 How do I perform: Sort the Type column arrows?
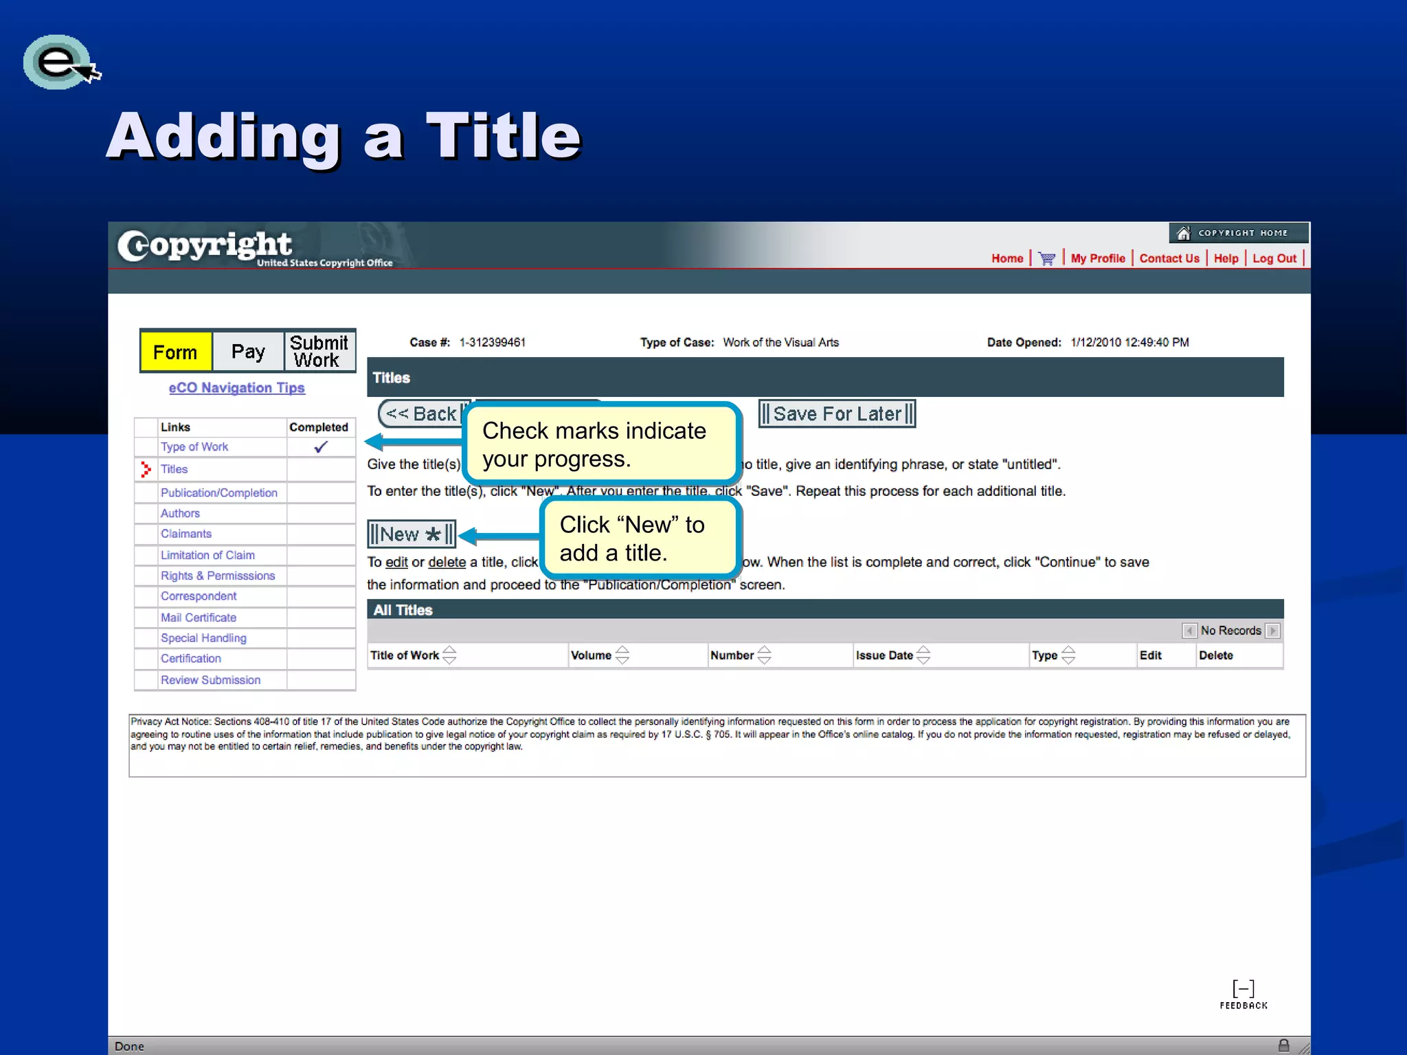pos(1068,655)
